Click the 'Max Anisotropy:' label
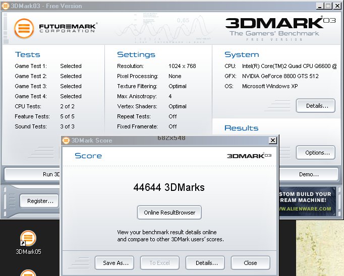Image resolution: width=344 pixels, height=276 pixels. click(137, 96)
